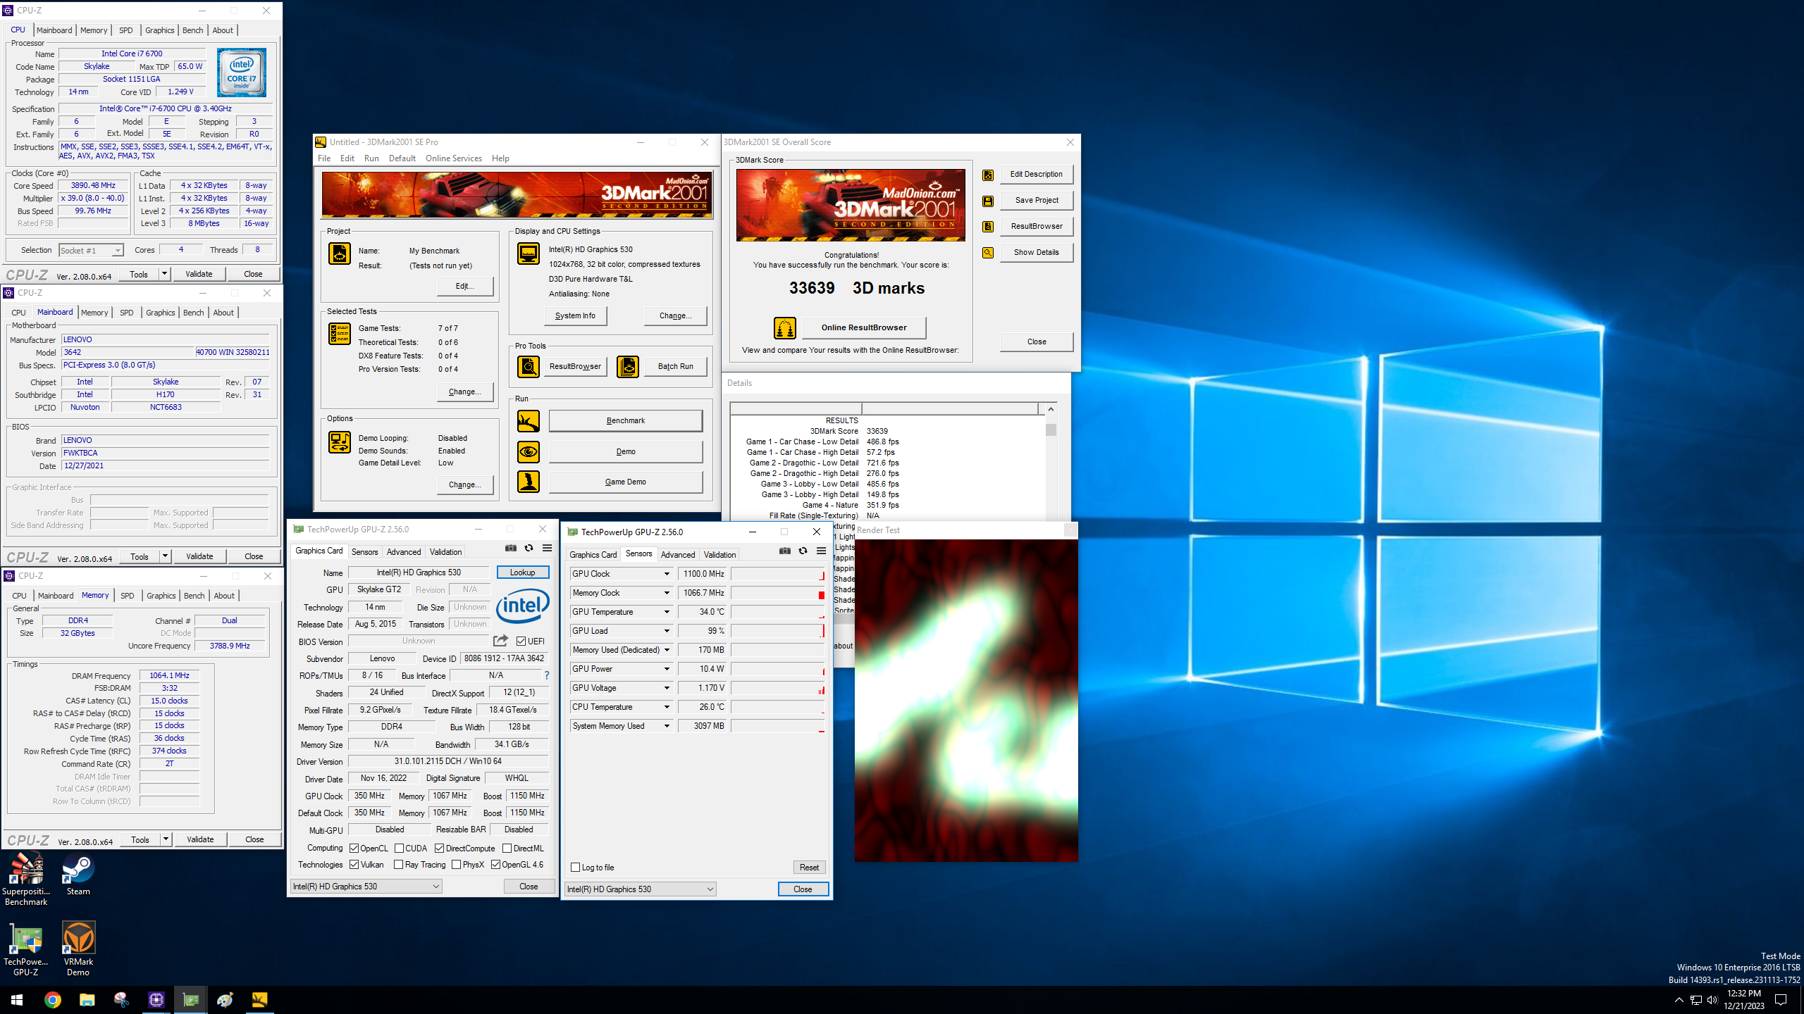Click the BIOS export share icon in GPU-Z
This screenshot has height=1014, width=1804.
tap(500, 641)
